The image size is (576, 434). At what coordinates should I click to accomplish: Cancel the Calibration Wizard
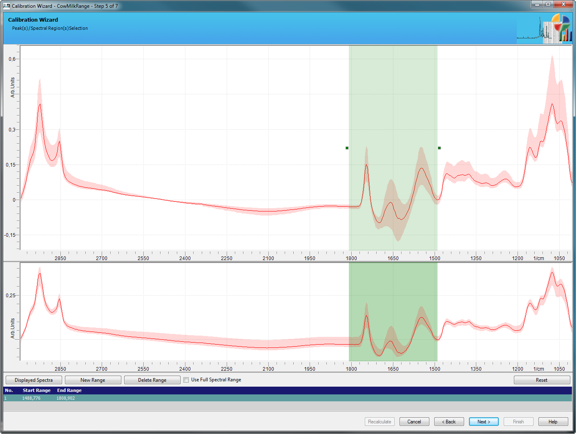(414, 422)
